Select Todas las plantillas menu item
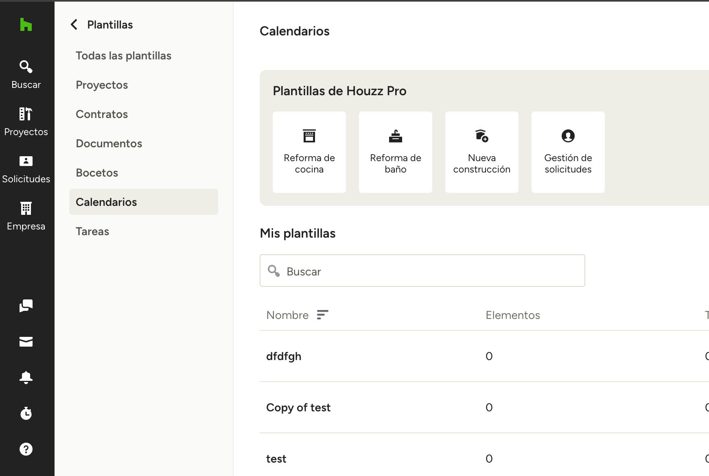This screenshot has height=476, width=709. 123,56
